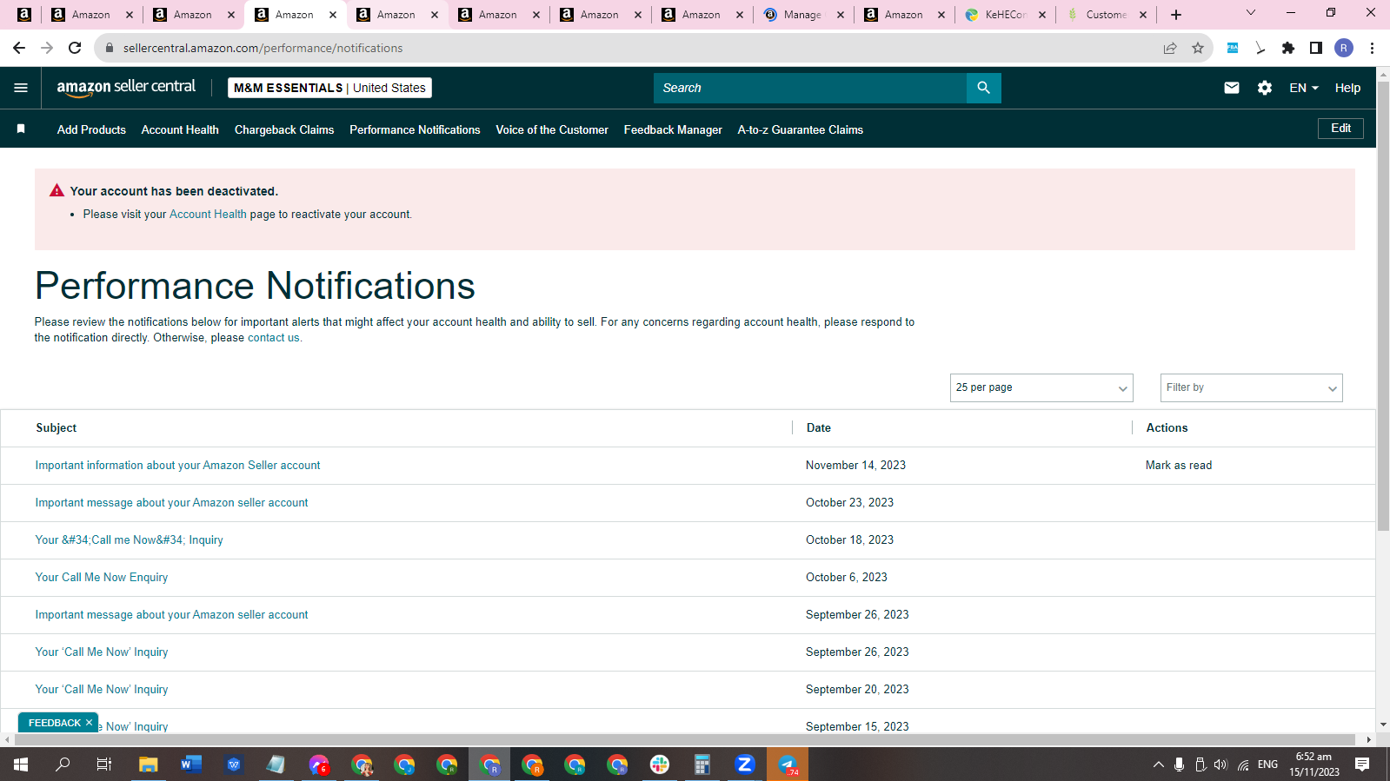Screen dimensions: 1390x781
Task: Bookmark this page with the star icon
Action: click(1198, 48)
